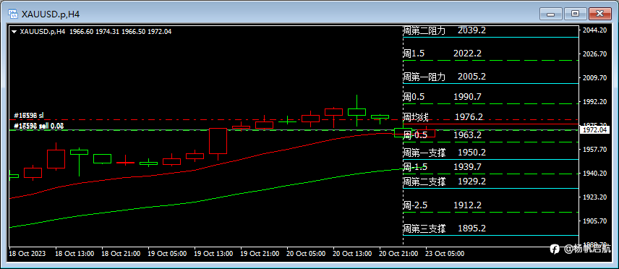
Task: Click the 2026.70 price scale value
Action: (596, 54)
